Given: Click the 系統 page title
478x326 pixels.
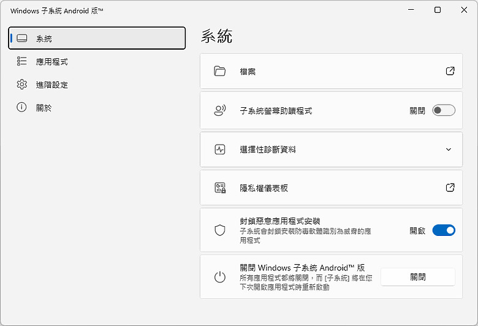Looking at the screenshot, I should [216, 36].
